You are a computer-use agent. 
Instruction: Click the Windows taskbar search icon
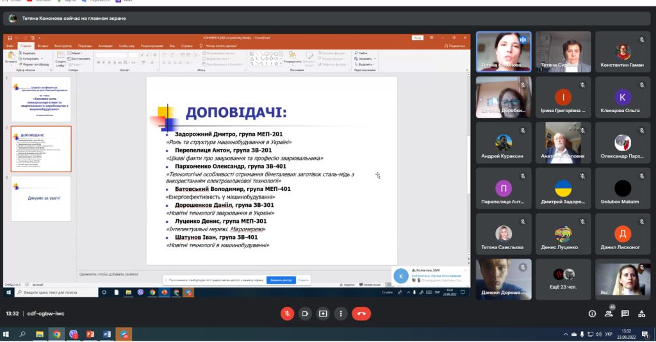[x=22, y=334]
